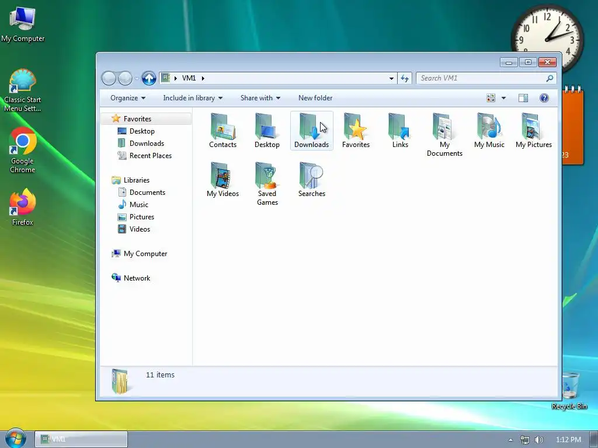Click the Back navigation button
The image size is (598, 448).
109,79
